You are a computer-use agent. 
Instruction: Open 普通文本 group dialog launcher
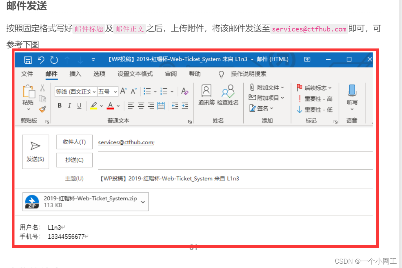(x=190, y=122)
